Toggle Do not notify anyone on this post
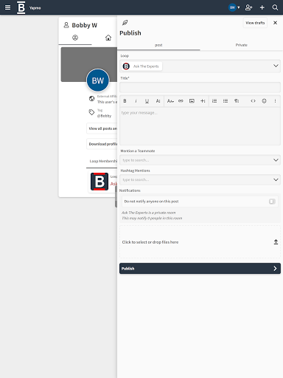The height and width of the screenshot is (378, 283). (272, 202)
